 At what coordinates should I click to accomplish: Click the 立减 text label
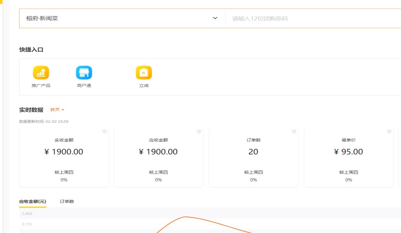144,85
